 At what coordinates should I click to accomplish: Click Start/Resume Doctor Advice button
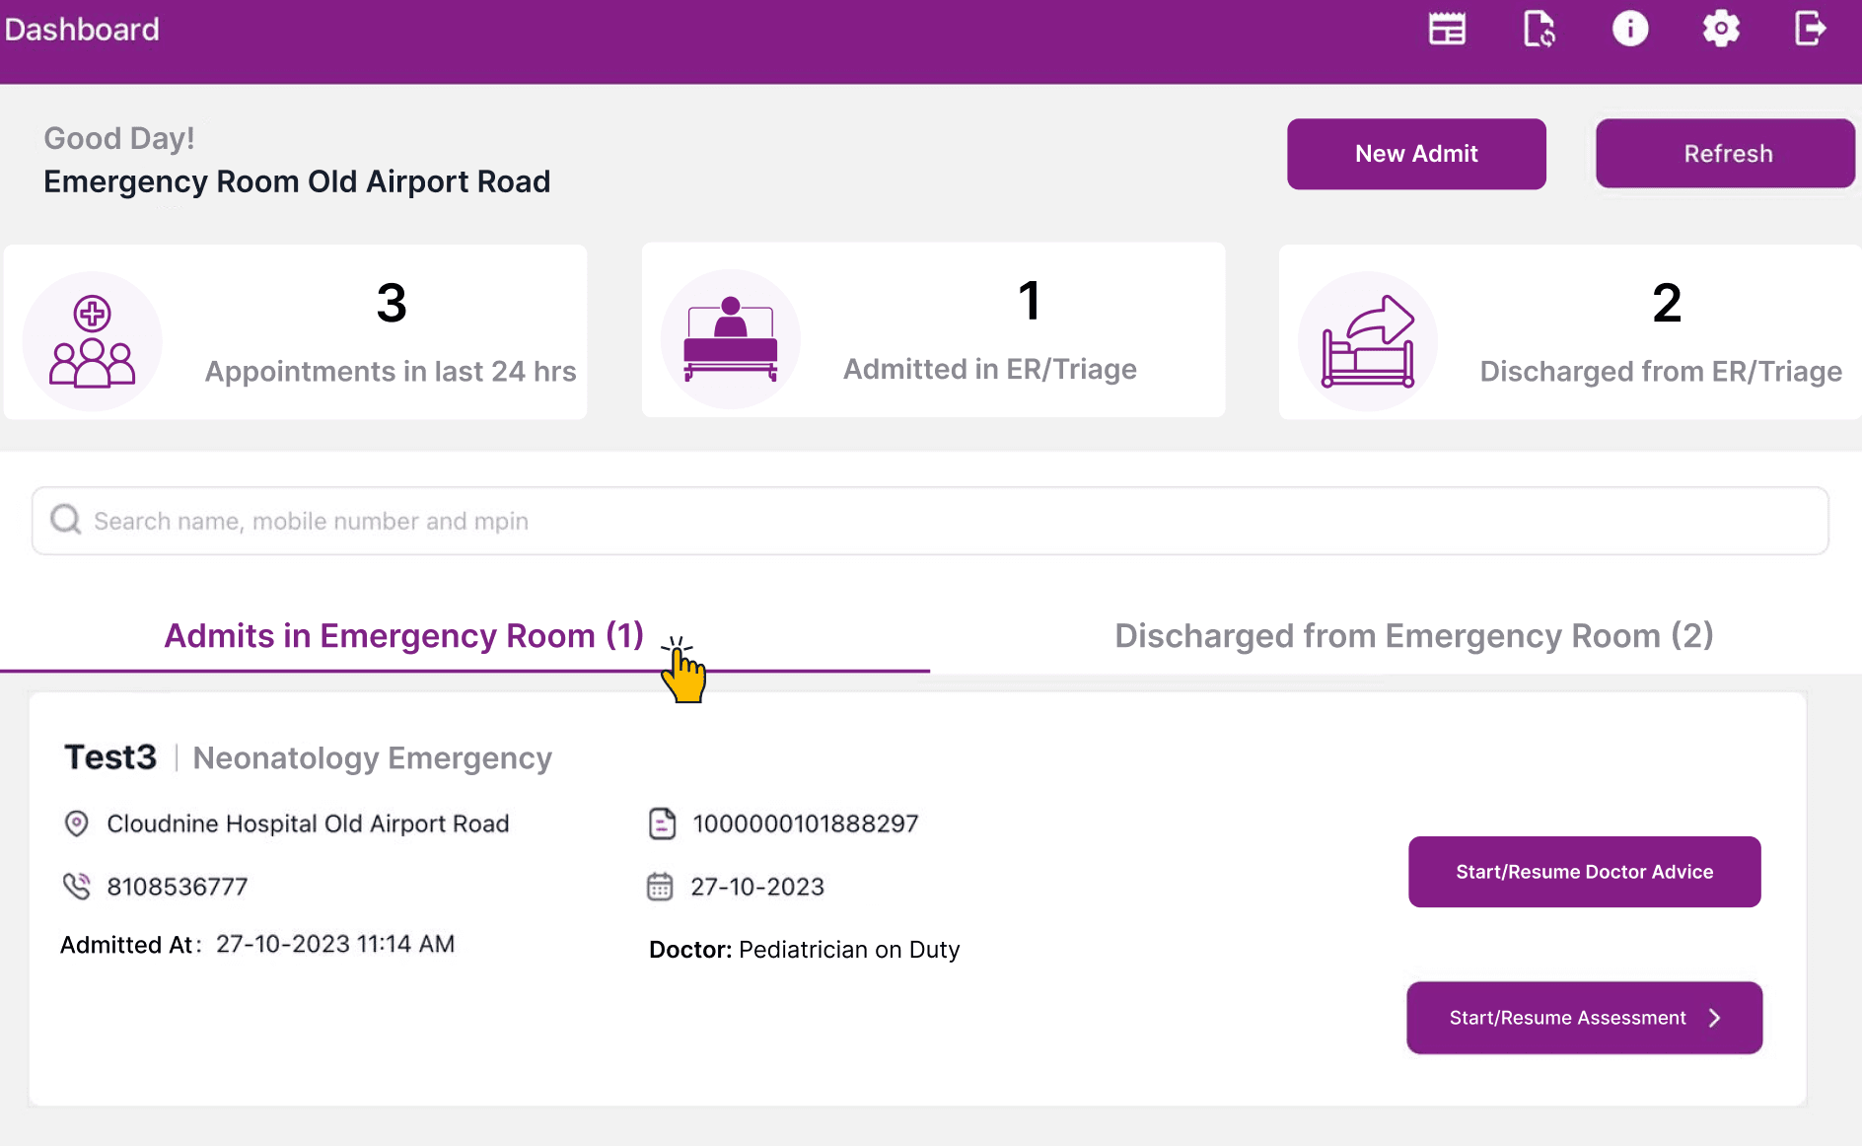(1584, 872)
